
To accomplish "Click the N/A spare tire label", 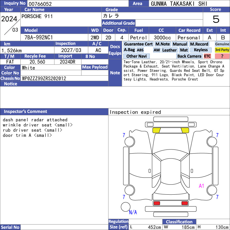I will [133, 212].
